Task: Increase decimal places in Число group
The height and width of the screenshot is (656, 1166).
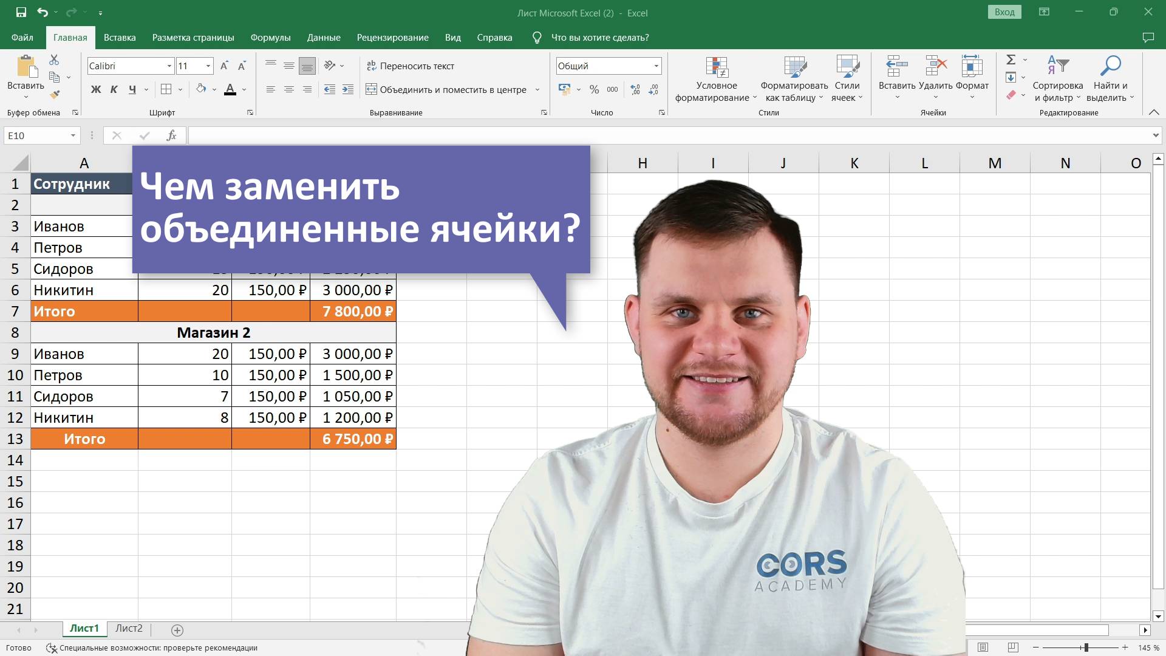Action: pyautogui.click(x=635, y=89)
